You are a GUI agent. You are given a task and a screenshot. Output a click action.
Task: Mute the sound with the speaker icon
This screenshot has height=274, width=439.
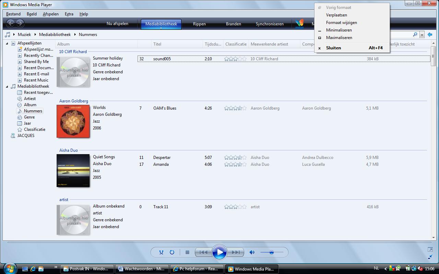(252, 252)
